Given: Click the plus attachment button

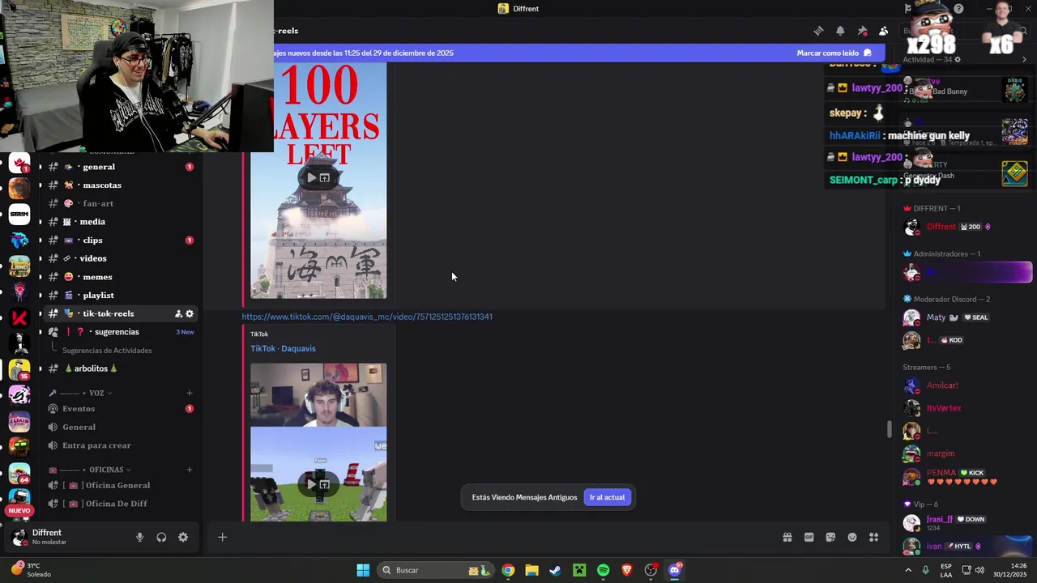Looking at the screenshot, I should [x=222, y=537].
